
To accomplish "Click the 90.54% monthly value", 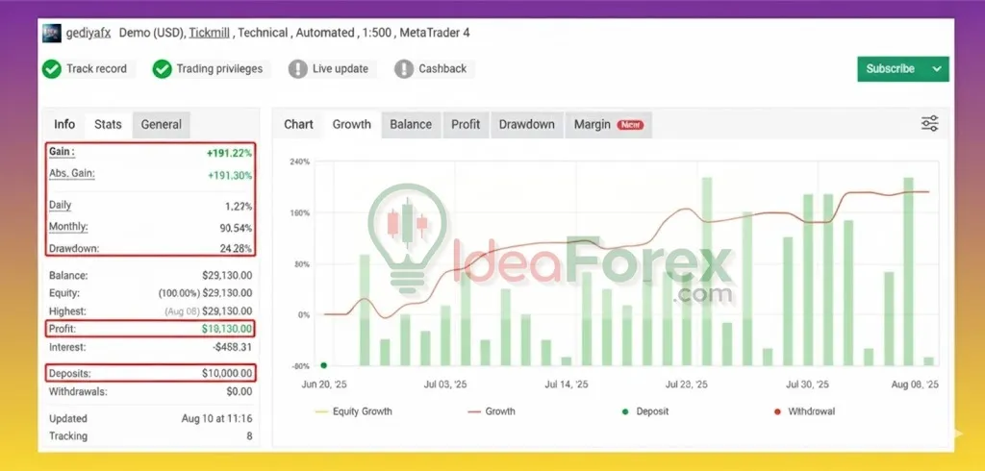I will (237, 228).
